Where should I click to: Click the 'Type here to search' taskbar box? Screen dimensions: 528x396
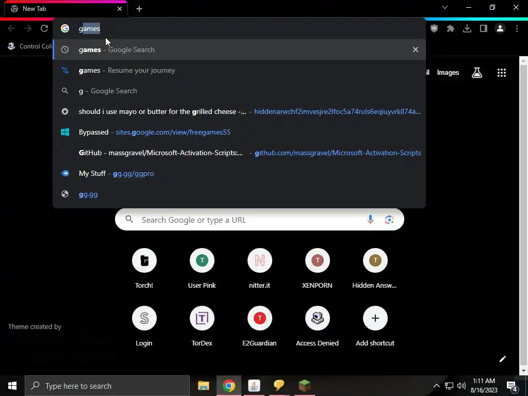pyautogui.click(x=107, y=386)
